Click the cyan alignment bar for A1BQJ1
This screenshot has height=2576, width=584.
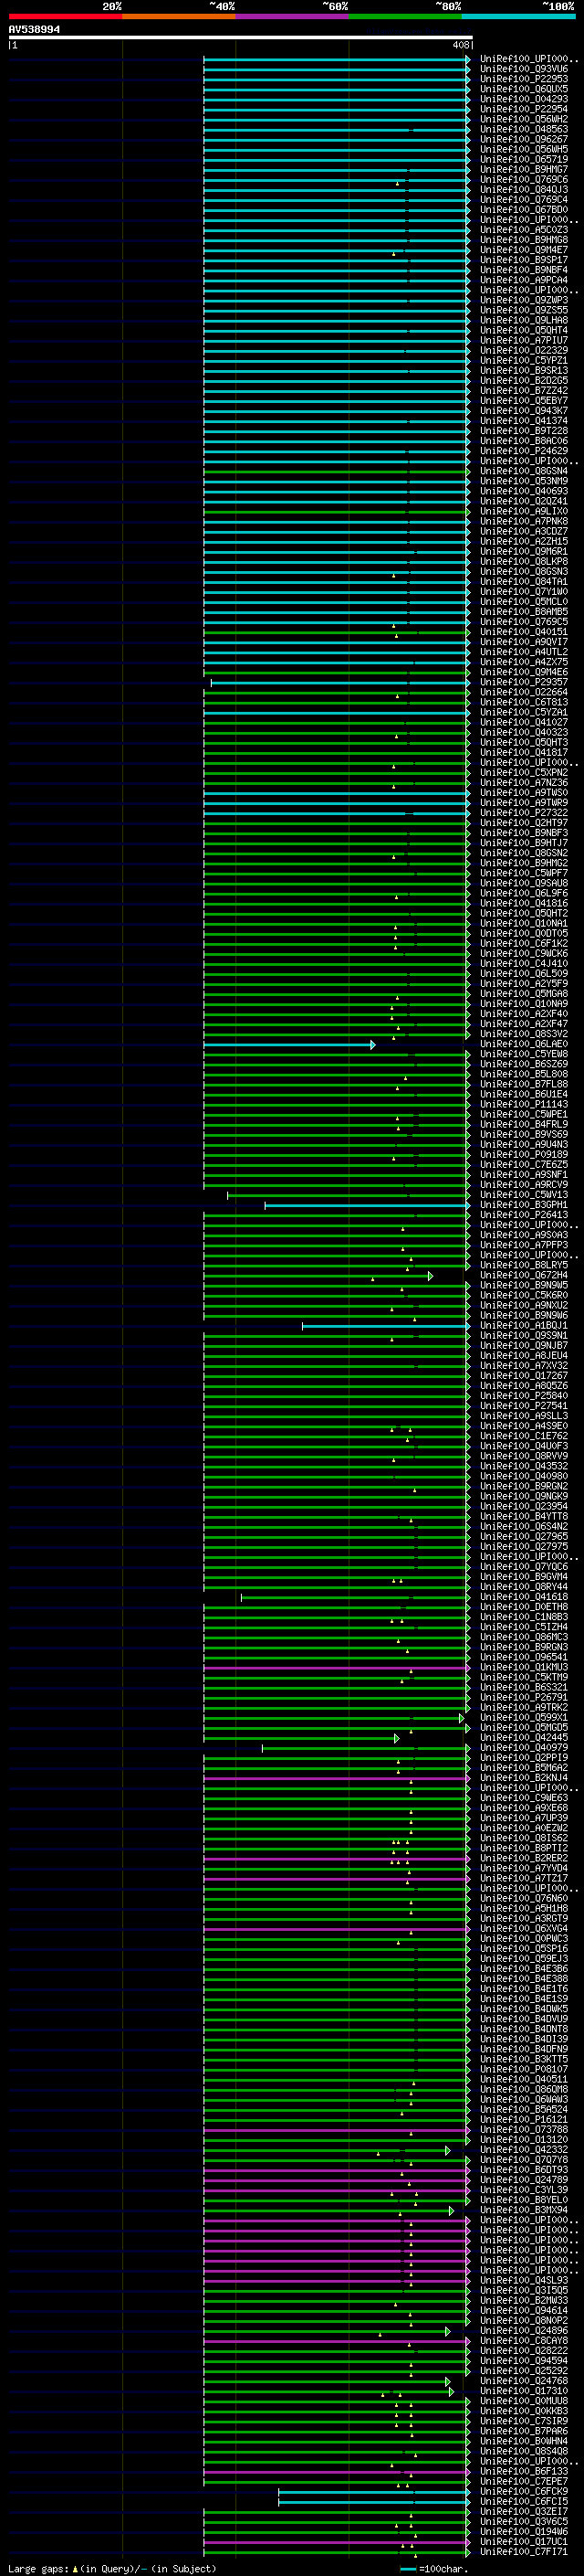(x=386, y=1326)
